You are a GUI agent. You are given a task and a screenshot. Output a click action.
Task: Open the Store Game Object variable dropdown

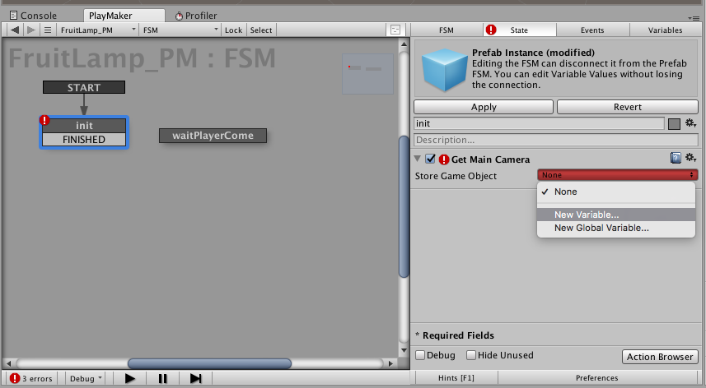(617, 175)
